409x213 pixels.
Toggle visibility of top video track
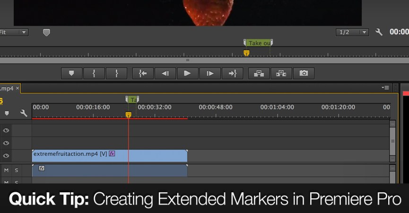tap(6, 130)
